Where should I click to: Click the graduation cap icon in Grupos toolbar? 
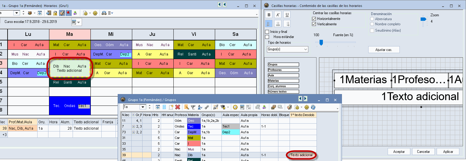222,107
